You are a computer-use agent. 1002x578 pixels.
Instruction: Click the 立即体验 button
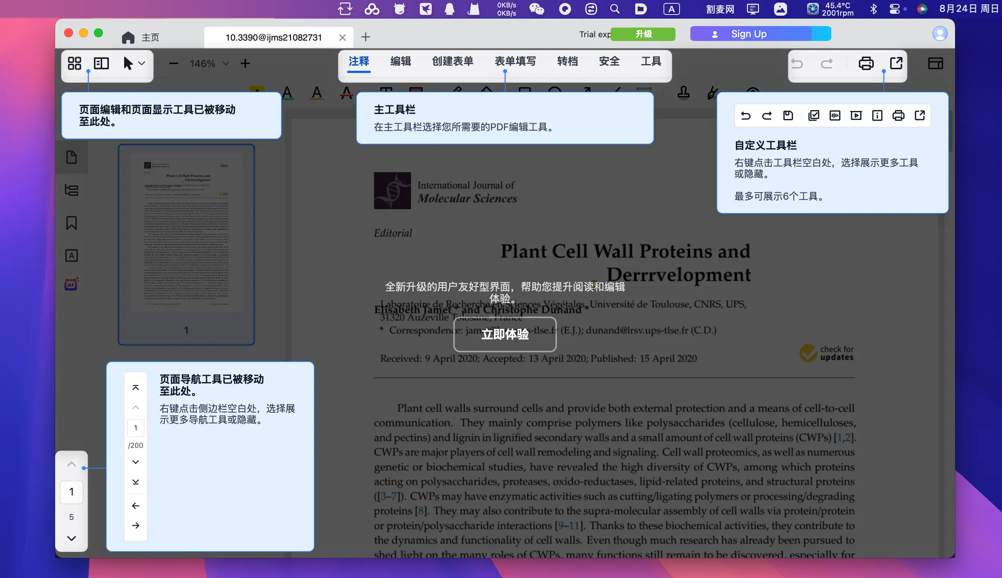tap(505, 334)
